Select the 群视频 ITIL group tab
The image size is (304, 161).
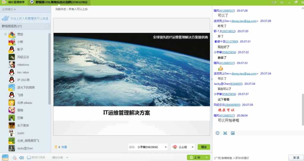pos(59,2)
